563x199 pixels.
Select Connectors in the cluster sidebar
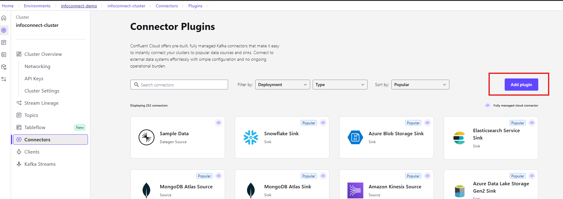coord(50,139)
